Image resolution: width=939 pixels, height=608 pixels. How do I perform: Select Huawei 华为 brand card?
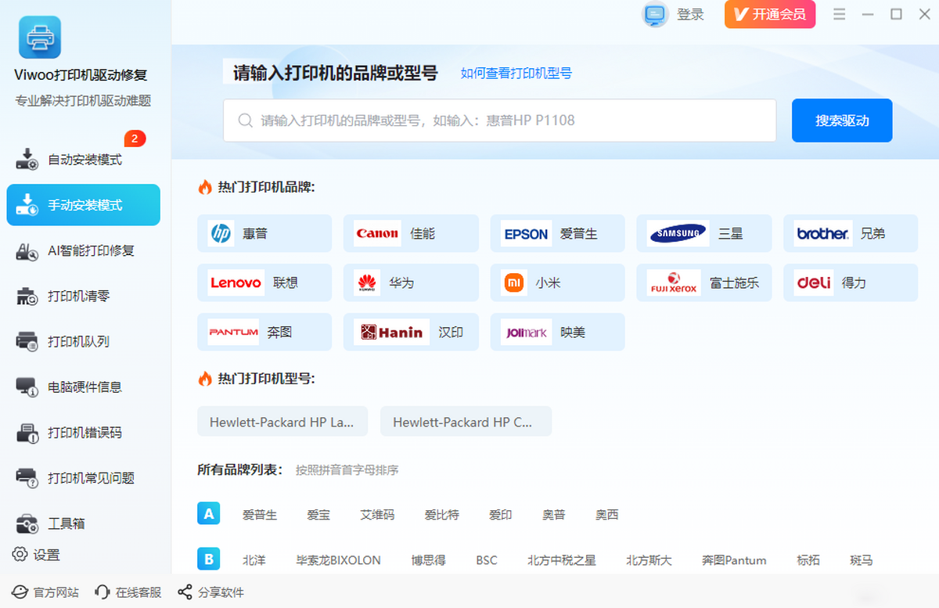point(411,282)
